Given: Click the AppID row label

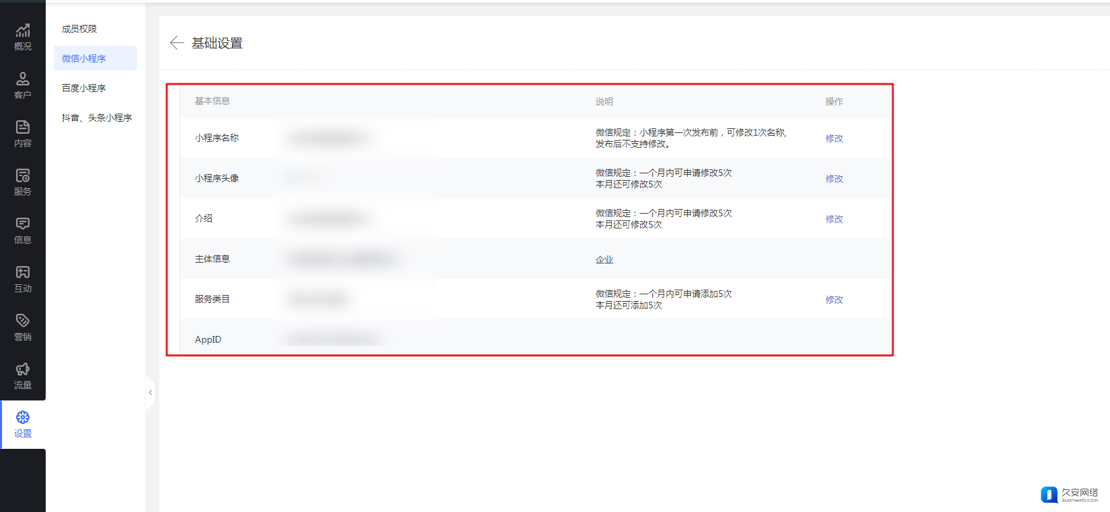Looking at the screenshot, I should [208, 339].
